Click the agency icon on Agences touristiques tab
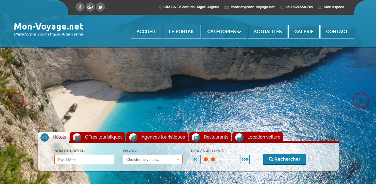Viewport: 376px width, 184px height. (133, 137)
